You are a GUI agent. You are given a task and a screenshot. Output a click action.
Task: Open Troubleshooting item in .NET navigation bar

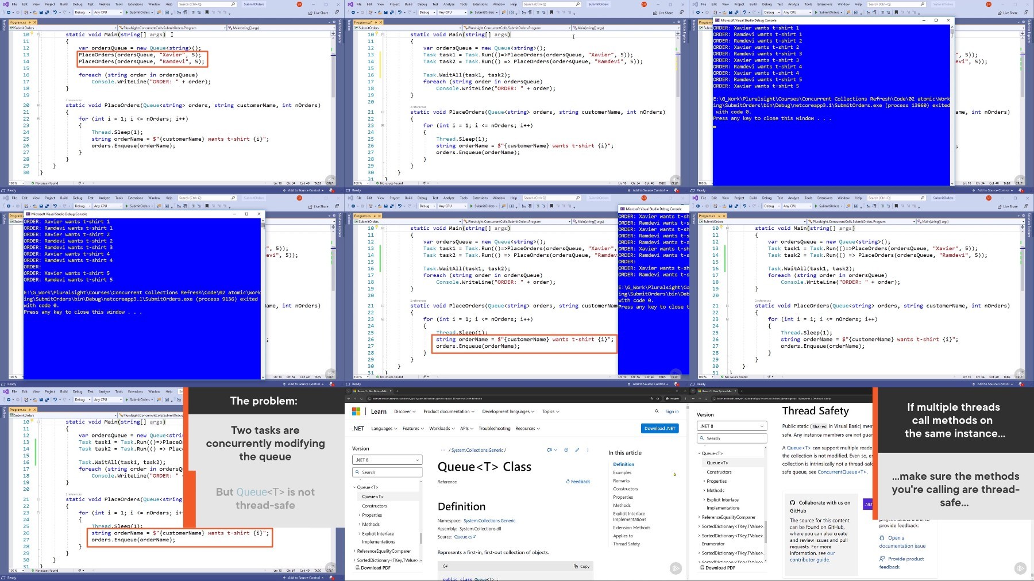click(495, 429)
